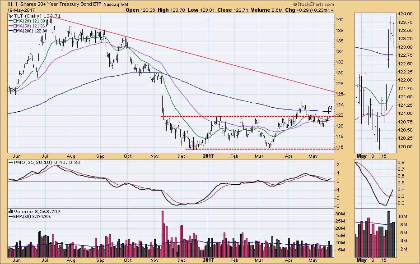This screenshot has height=264, width=420.
Task: Click the 122 price axis label
Action: pos(340,115)
